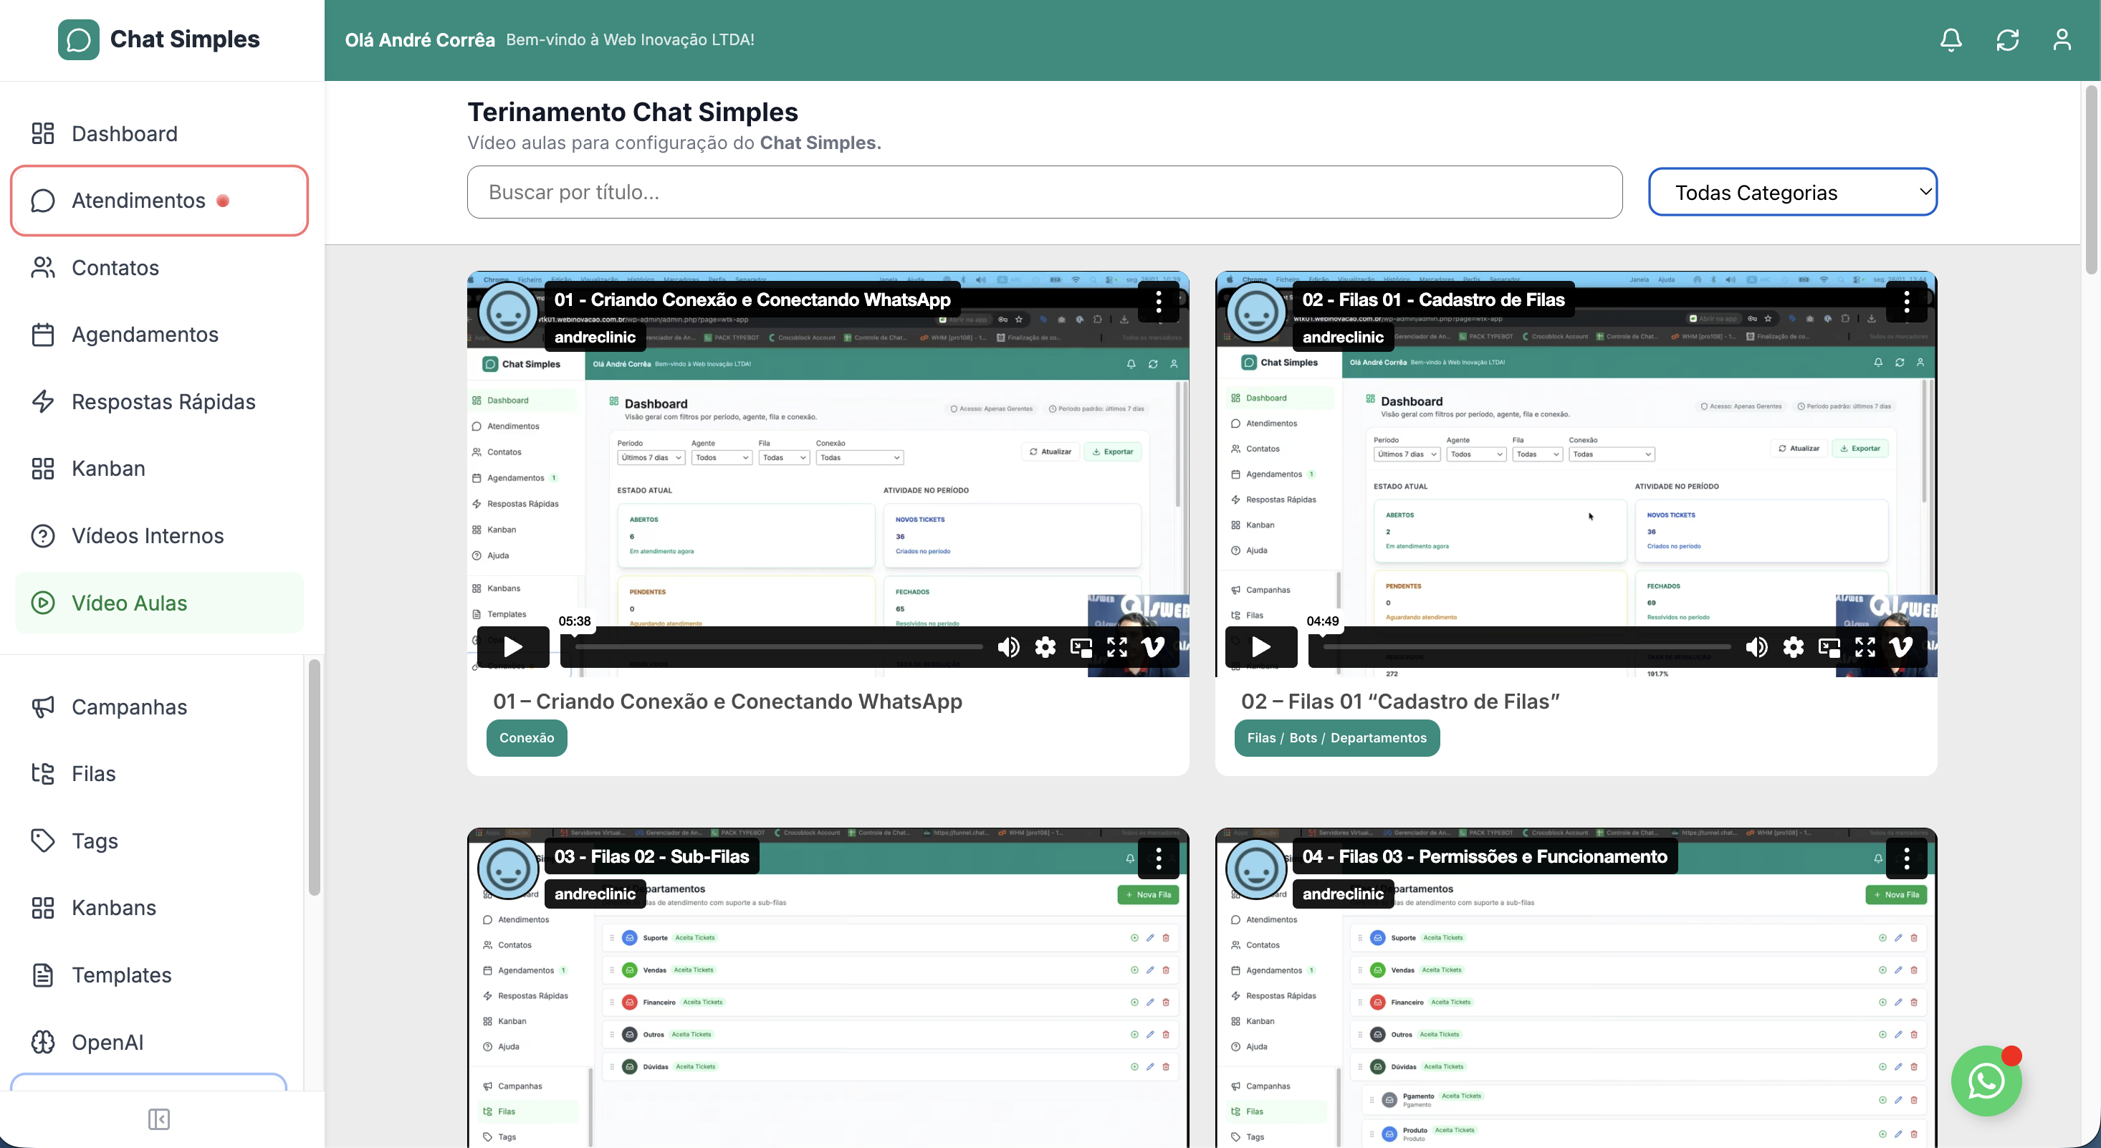Screen dimensions: 2101x1148
Task: Focus the Buscar por título search field
Action: (x=1044, y=193)
